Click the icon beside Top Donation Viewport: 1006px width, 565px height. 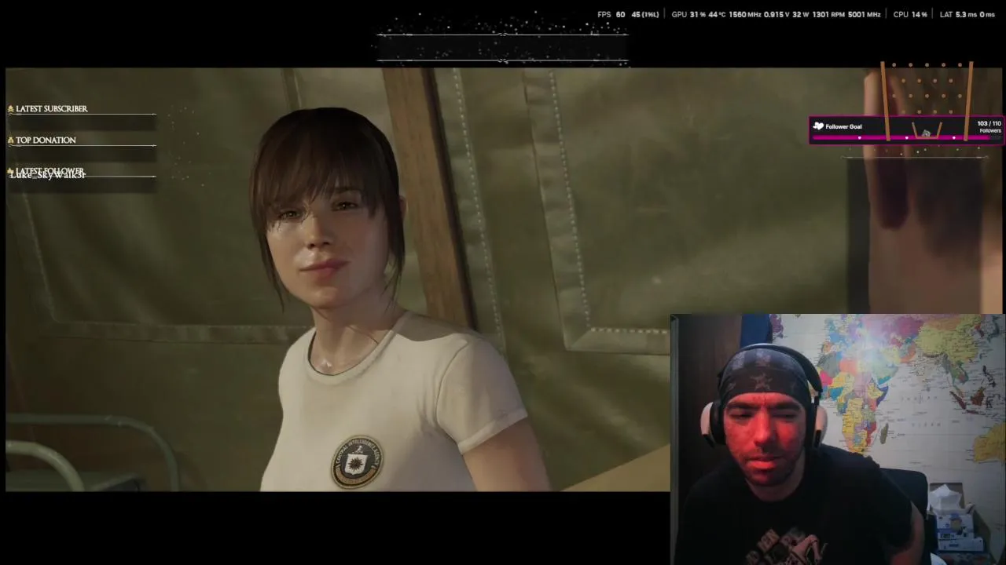pos(11,140)
